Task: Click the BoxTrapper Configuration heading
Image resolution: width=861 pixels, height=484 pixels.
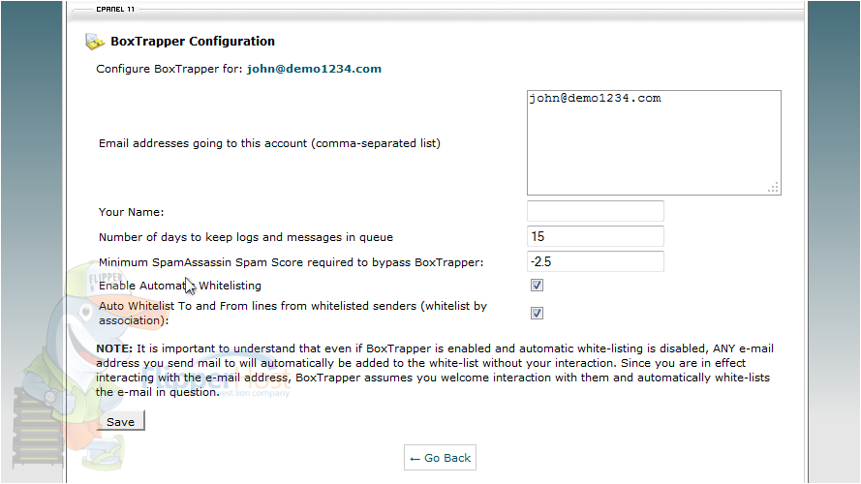Action: coord(192,42)
